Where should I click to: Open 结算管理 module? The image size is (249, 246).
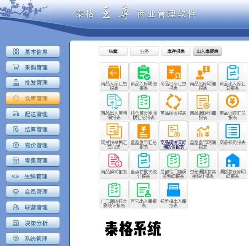tap(33, 130)
